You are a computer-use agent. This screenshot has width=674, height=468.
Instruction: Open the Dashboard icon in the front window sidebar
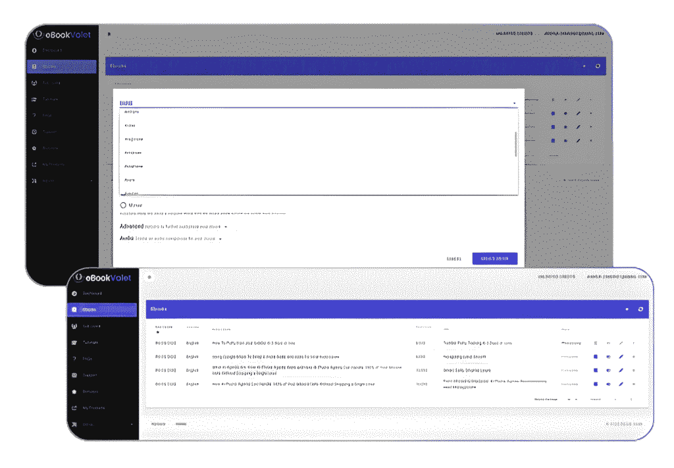(74, 293)
